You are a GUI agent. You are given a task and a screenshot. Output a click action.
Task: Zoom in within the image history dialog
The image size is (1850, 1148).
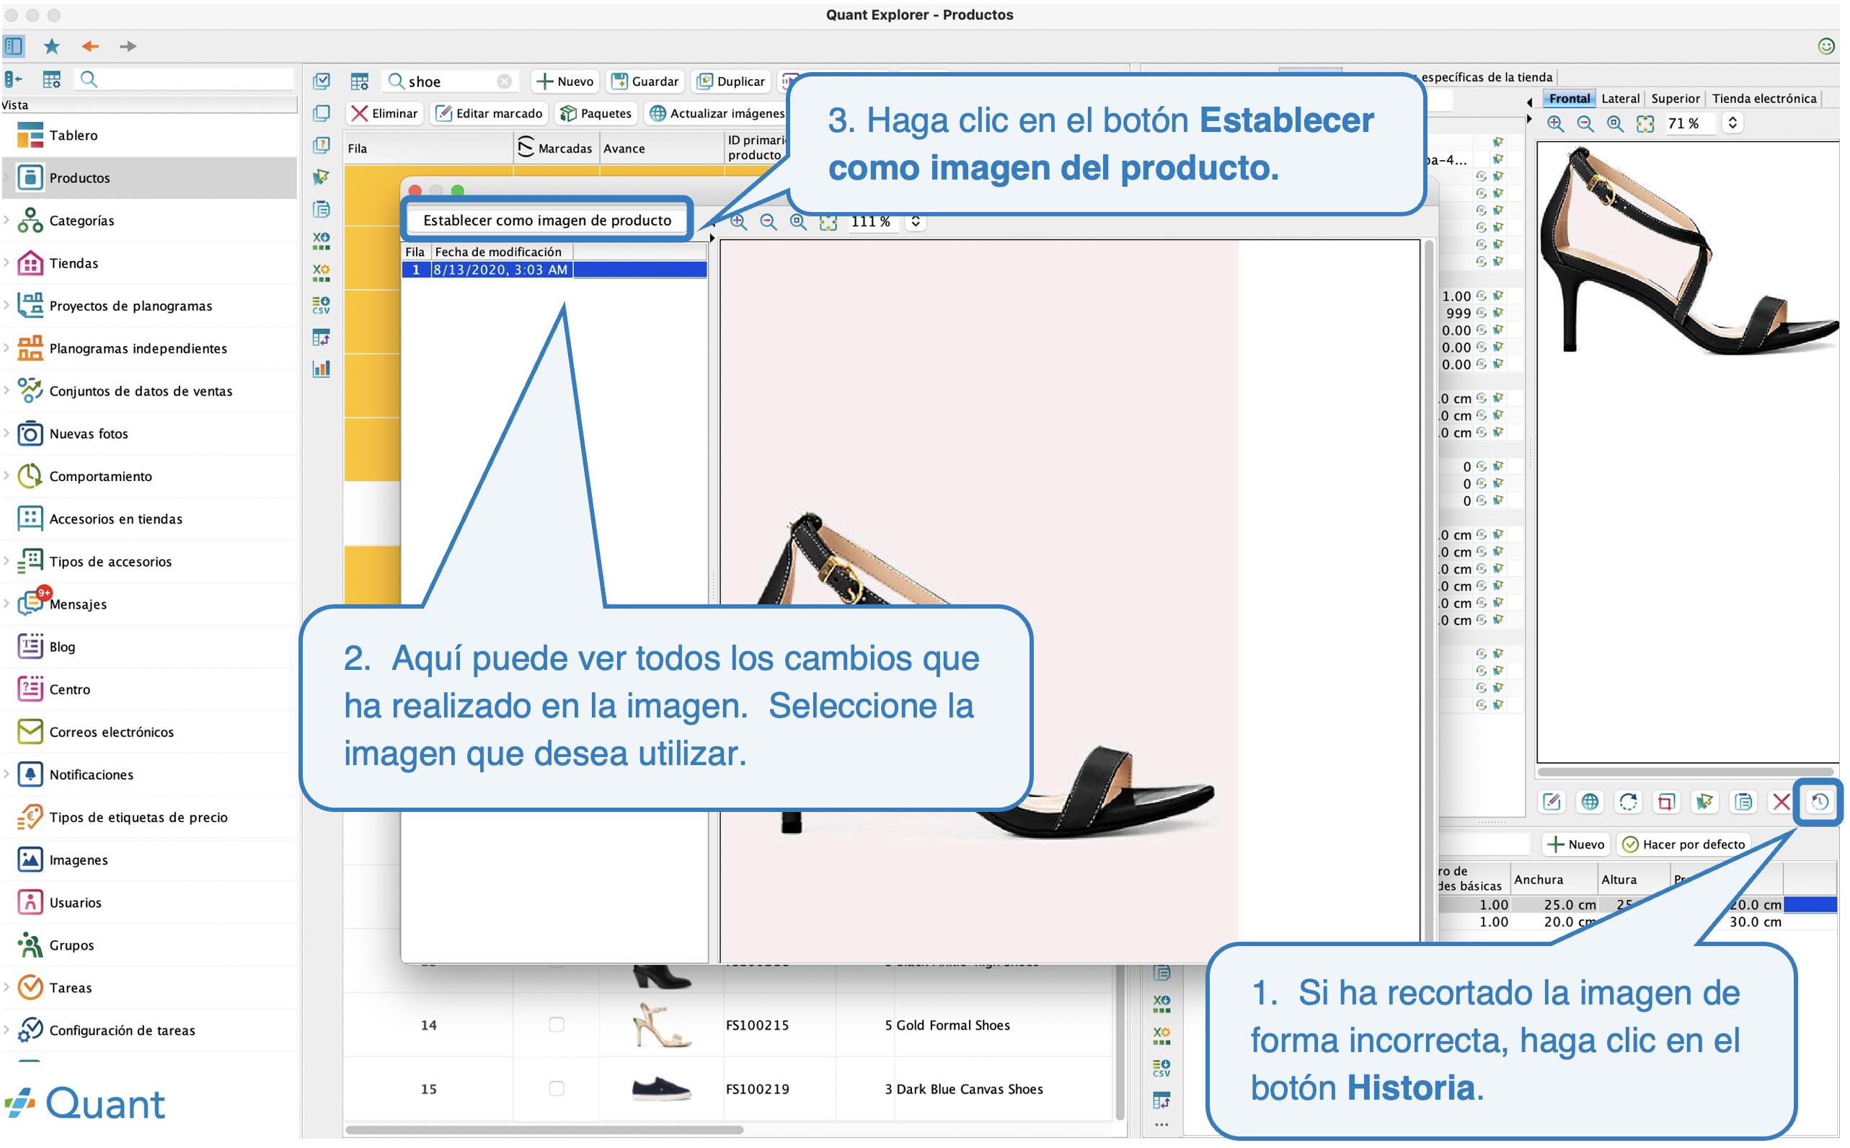point(738,221)
